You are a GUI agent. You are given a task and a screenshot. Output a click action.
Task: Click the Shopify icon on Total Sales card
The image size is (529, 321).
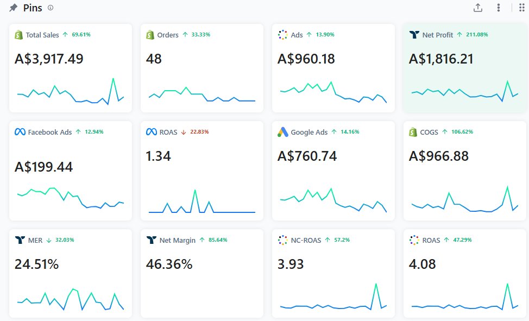coord(18,35)
